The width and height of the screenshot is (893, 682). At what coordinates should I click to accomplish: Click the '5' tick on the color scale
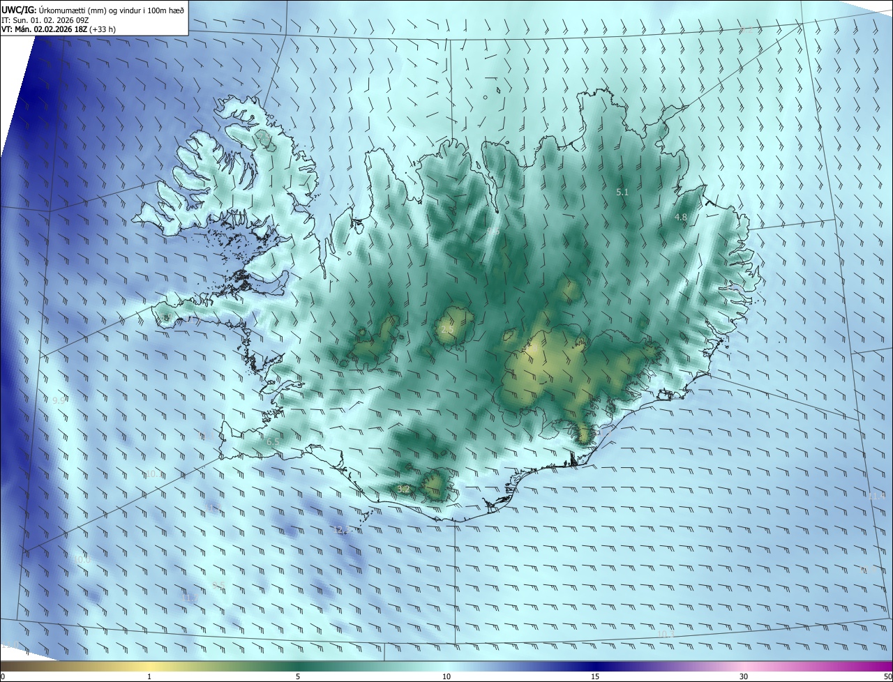(x=298, y=677)
